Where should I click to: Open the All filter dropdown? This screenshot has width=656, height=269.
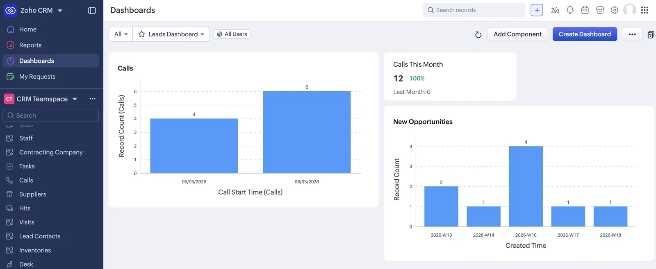click(121, 34)
